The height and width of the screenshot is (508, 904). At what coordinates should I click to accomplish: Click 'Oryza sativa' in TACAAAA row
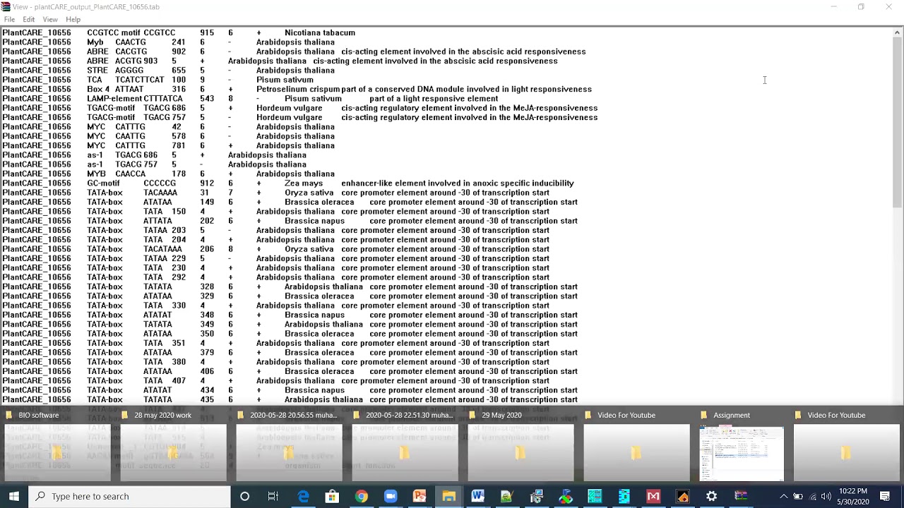click(x=309, y=193)
